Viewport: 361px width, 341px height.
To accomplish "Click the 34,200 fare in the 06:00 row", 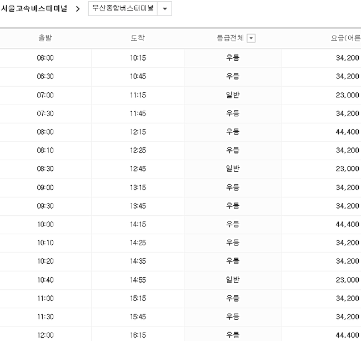I will click(348, 58).
